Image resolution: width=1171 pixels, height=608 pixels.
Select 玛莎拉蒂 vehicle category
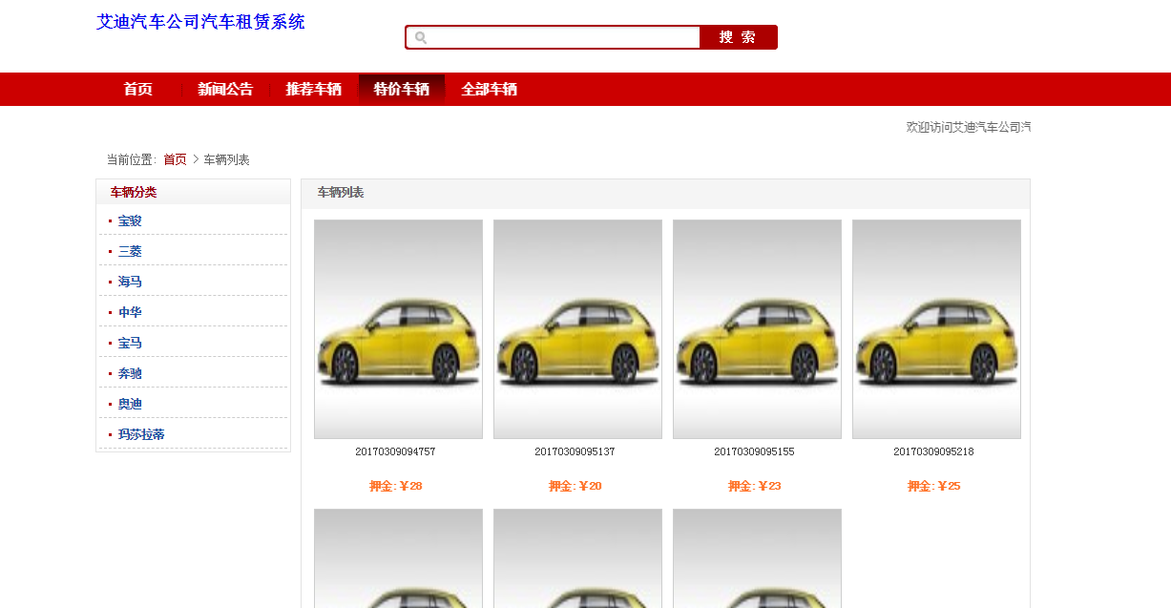tap(141, 434)
